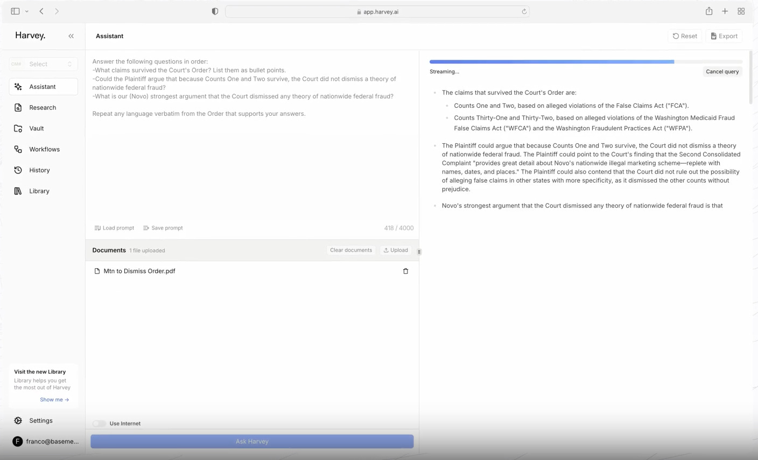Click the Export Word document icon
Image resolution: width=758 pixels, height=460 pixels.
[x=714, y=36]
